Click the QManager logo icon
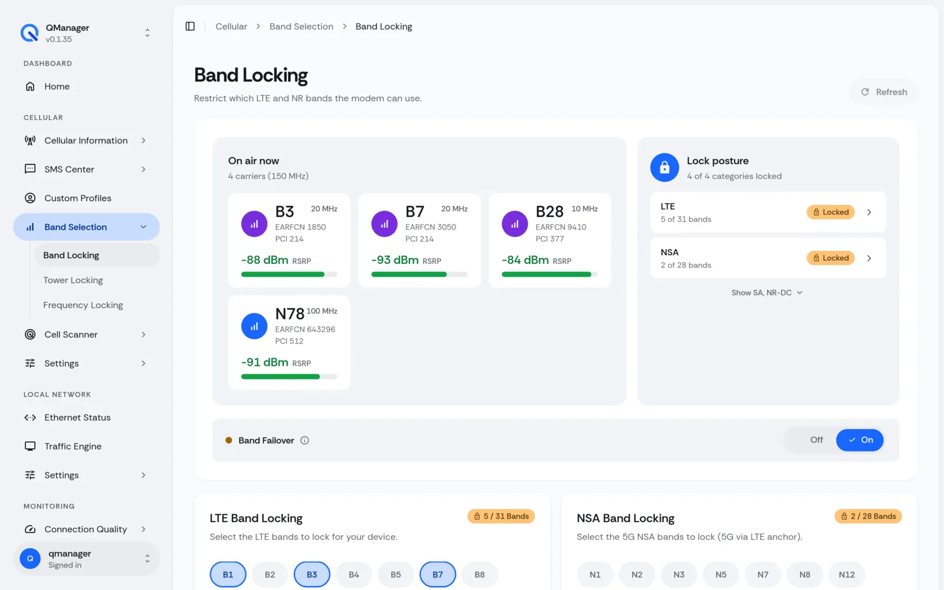 pos(29,33)
